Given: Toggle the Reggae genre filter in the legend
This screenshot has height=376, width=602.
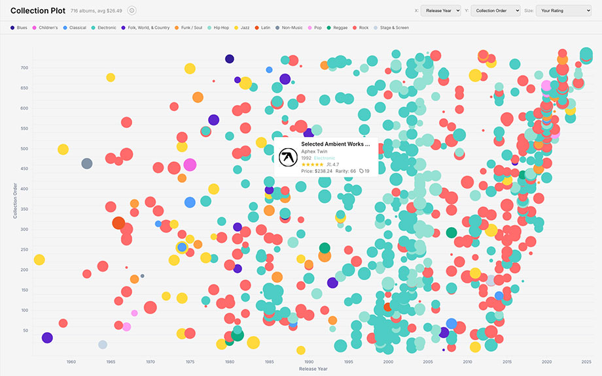Looking at the screenshot, I should [329, 28].
